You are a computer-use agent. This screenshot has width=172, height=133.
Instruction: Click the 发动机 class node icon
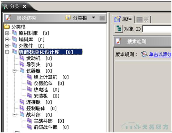(x=22, y=58)
